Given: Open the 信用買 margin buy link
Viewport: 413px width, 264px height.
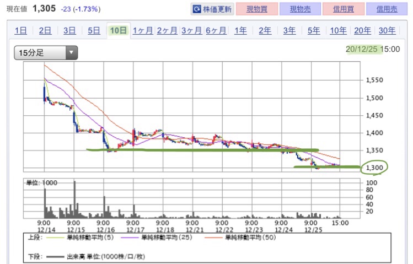Looking at the screenshot, I should [x=344, y=9].
